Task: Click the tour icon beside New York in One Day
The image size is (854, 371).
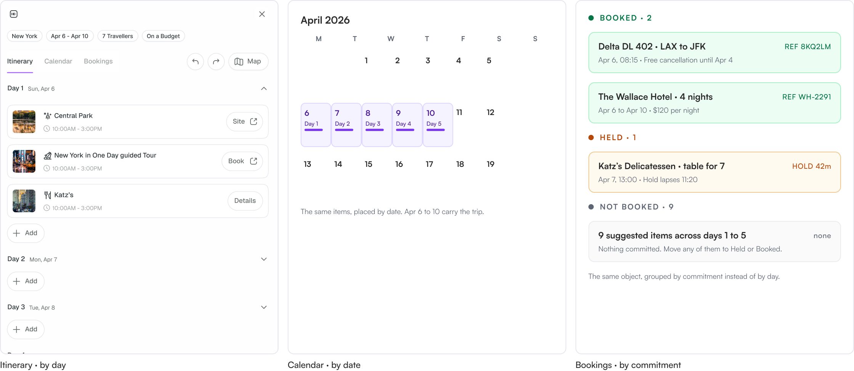Action: click(x=48, y=155)
